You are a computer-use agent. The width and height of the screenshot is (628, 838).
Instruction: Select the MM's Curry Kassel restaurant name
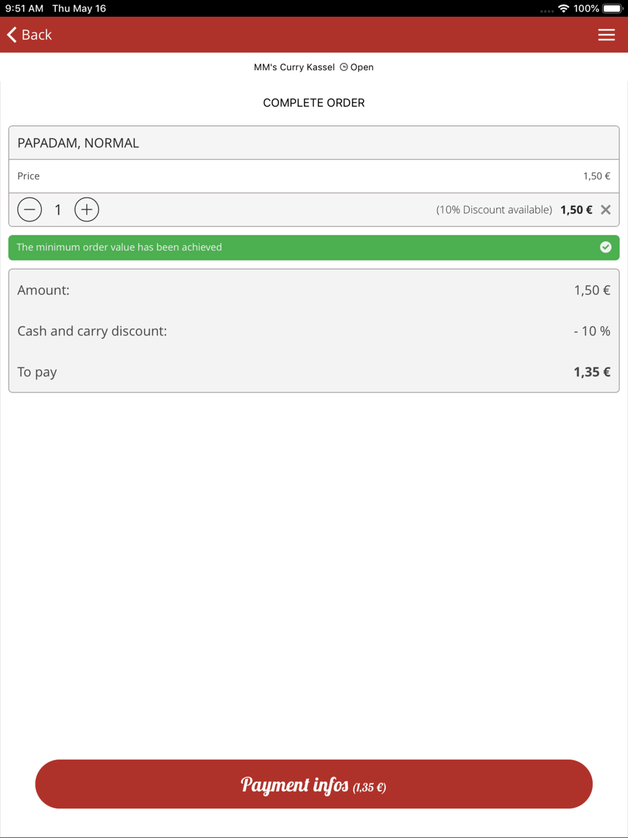(294, 67)
